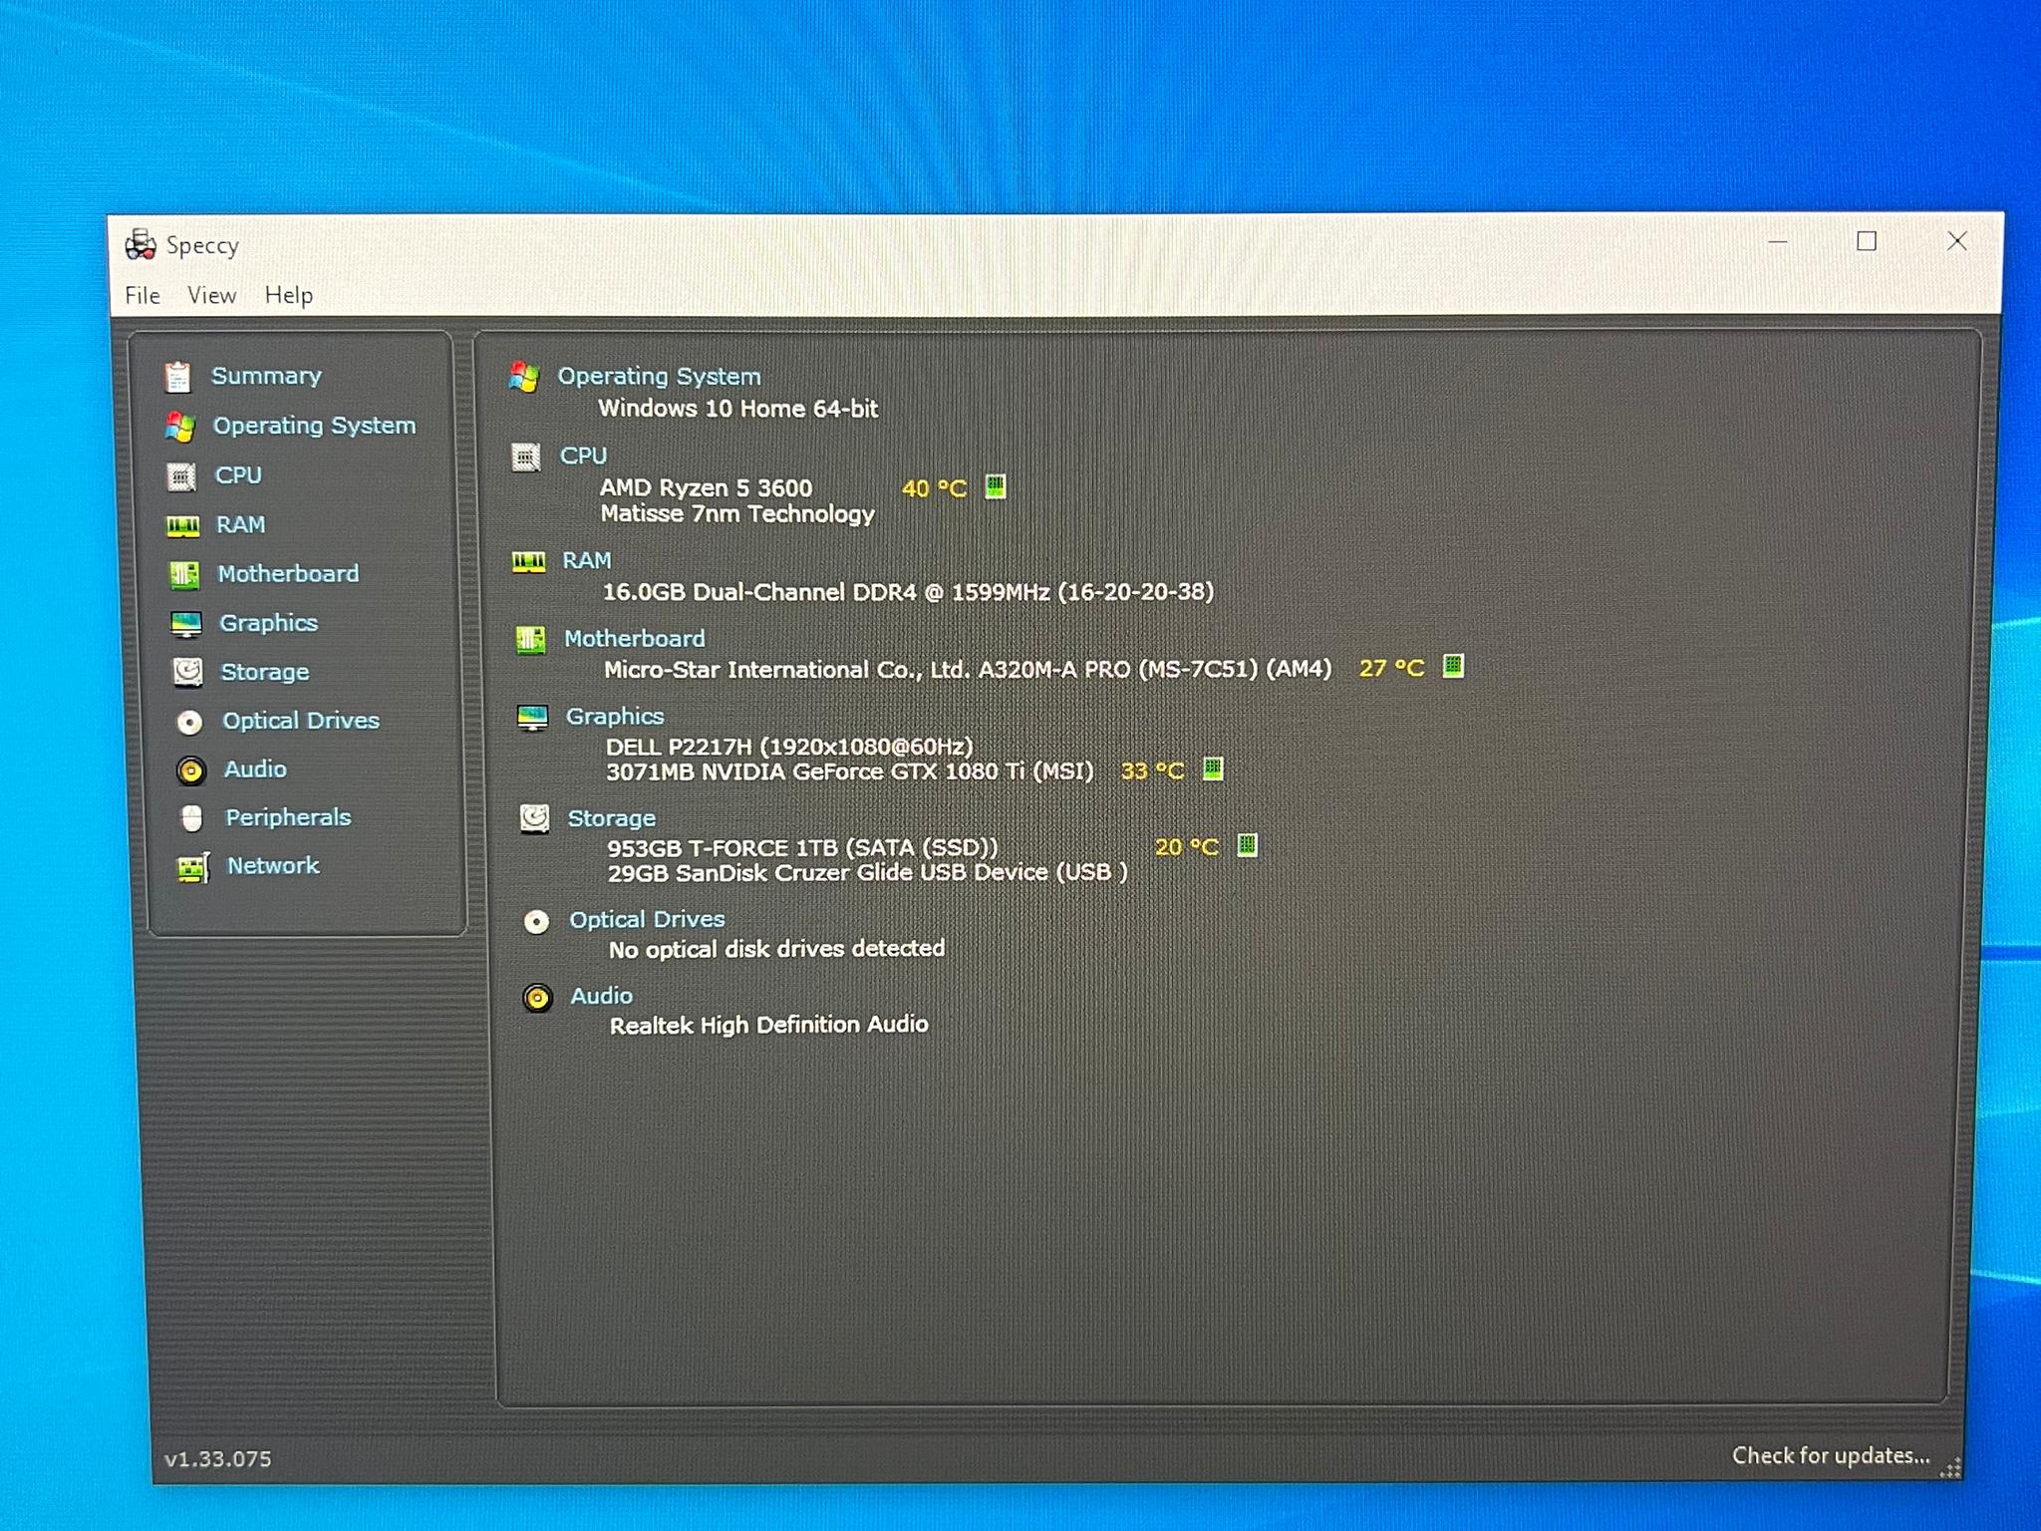Click the monitor icon beside main panel Graphics heading
Viewport: 2041px width, 1531px height.
pyautogui.click(x=532, y=718)
